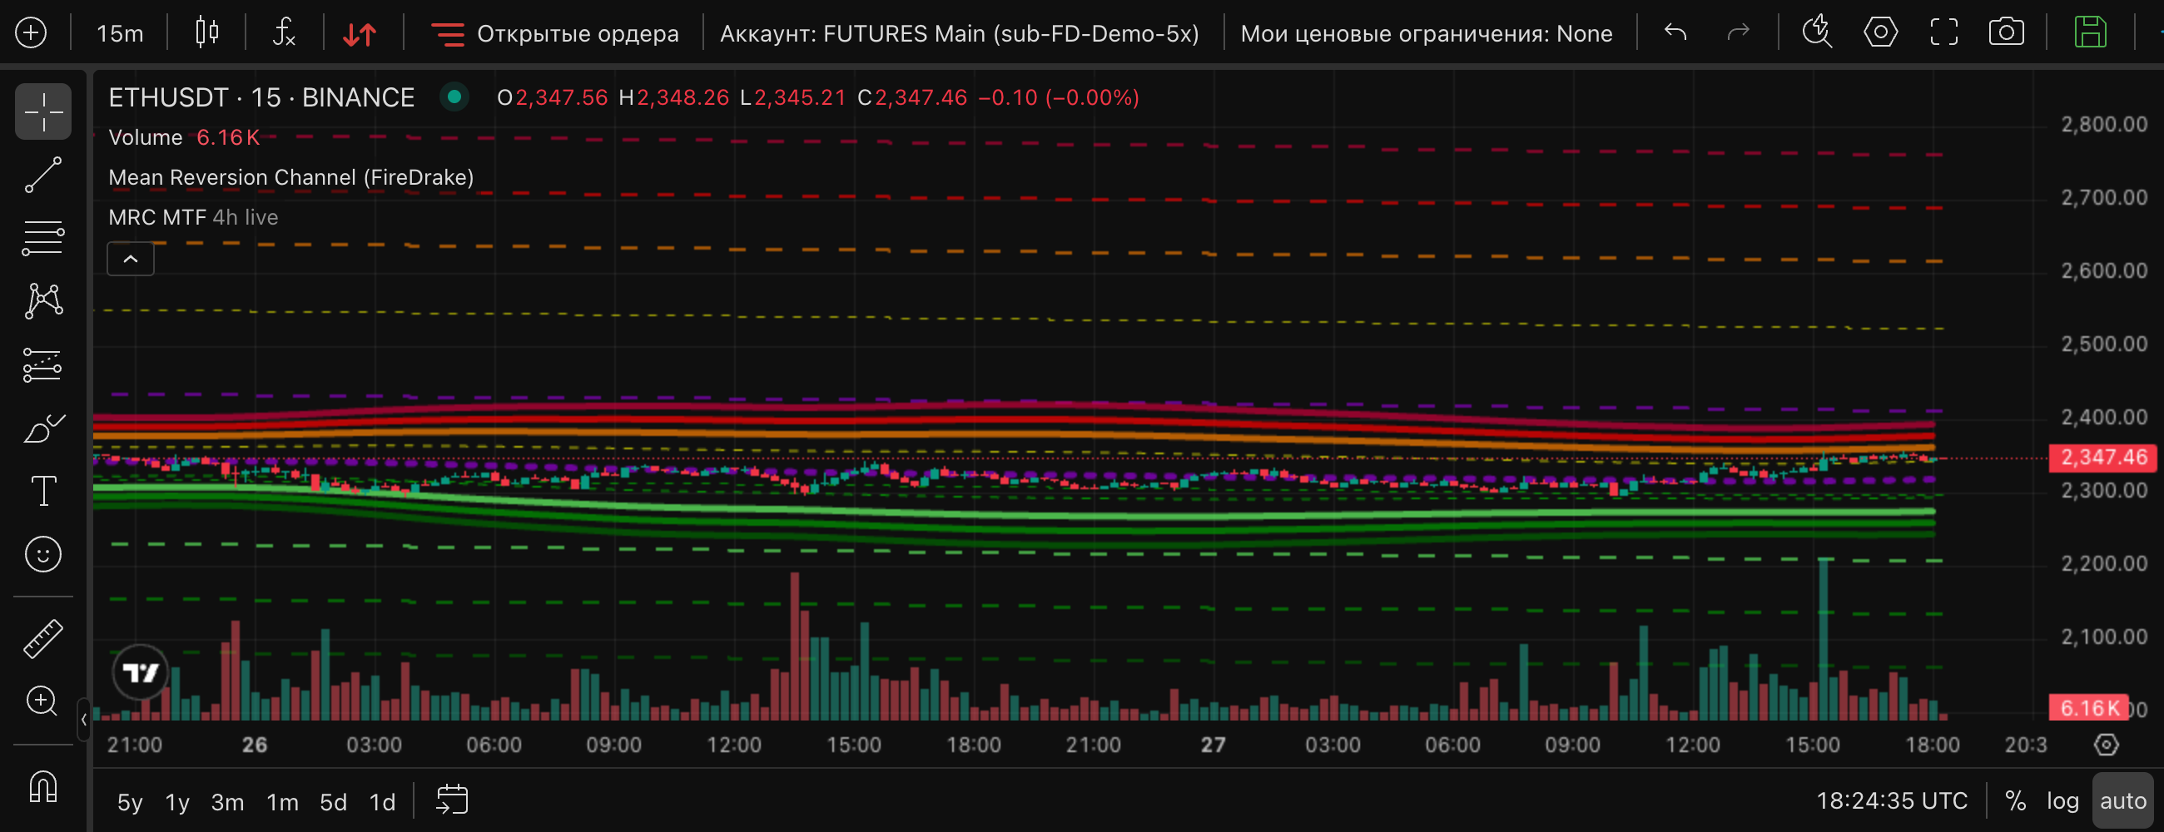
Task: Select the crosshair cursor tool
Action: [x=42, y=111]
